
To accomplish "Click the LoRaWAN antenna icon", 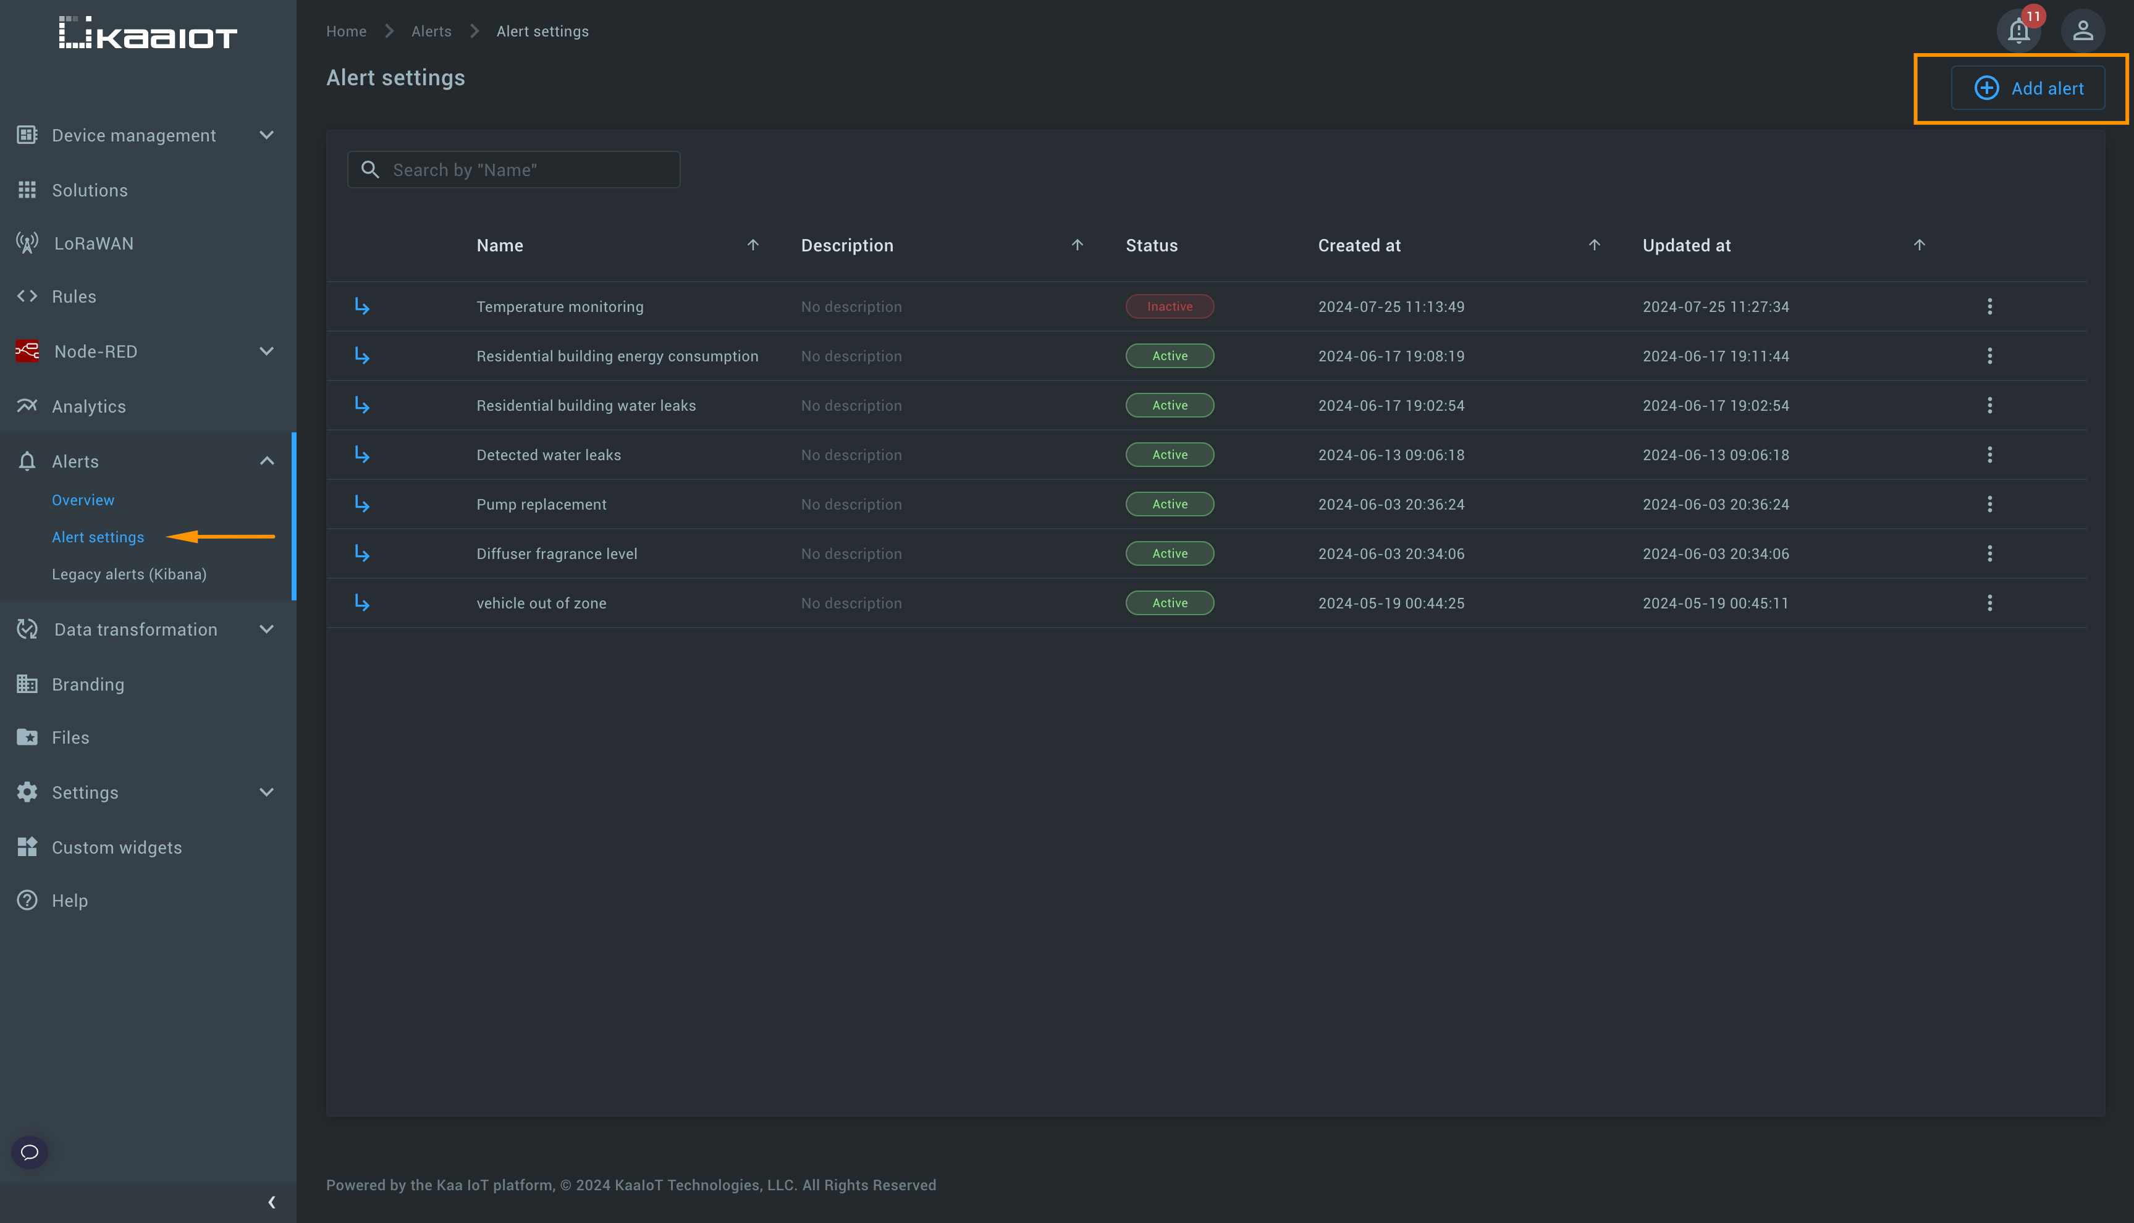I will (x=27, y=243).
